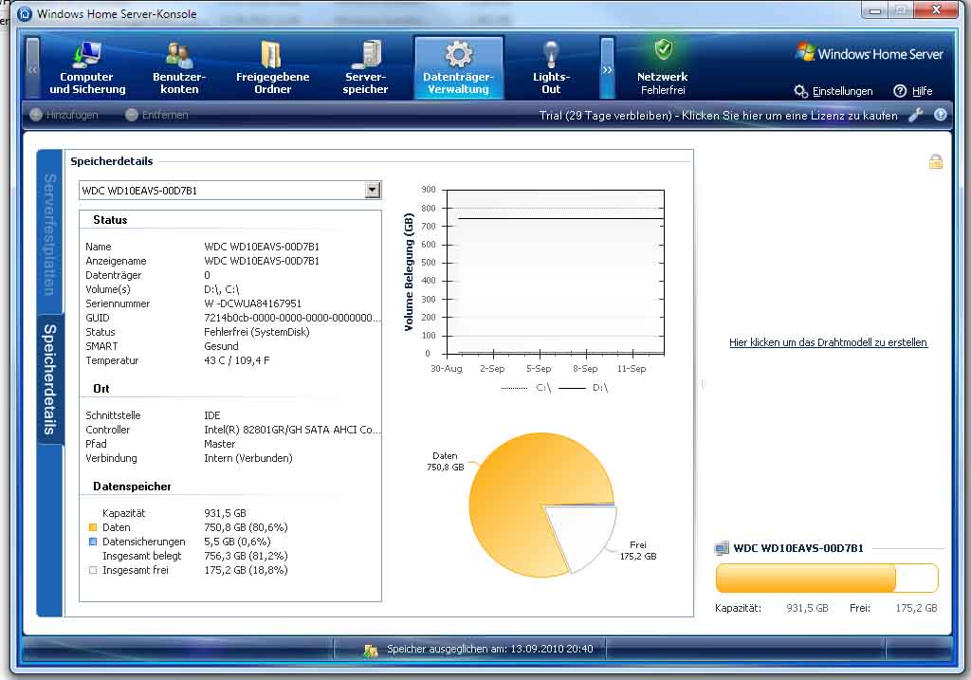Click the wrench icon in toolbar
Image resolution: width=971 pixels, height=680 pixels.
pyautogui.click(x=916, y=115)
